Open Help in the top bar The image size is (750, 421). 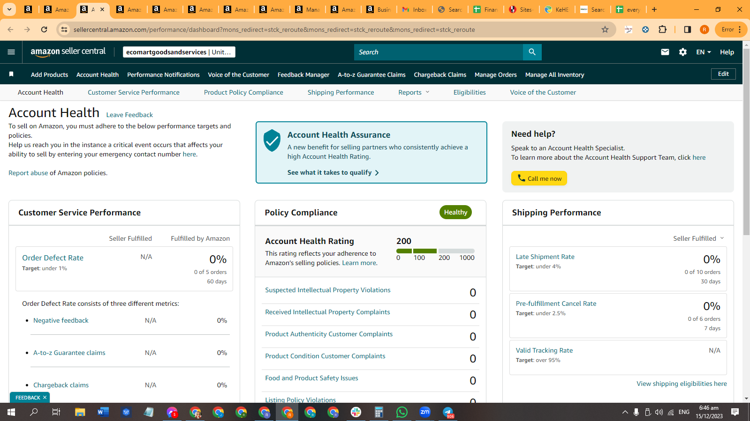pyautogui.click(x=727, y=52)
